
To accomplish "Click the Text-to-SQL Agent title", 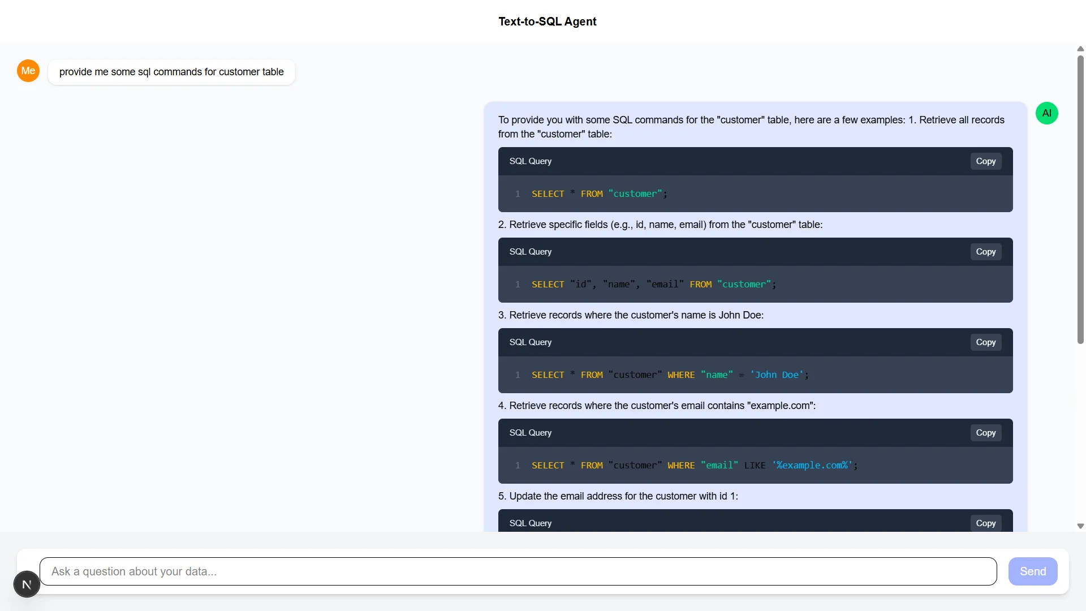I will point(546,21).
